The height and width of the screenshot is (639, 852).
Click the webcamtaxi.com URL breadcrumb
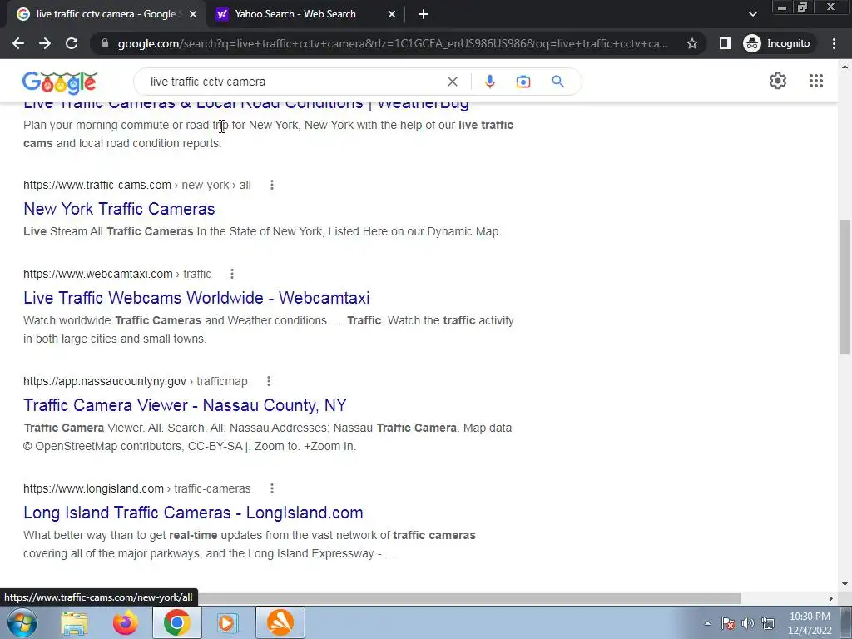pos(116,274)
